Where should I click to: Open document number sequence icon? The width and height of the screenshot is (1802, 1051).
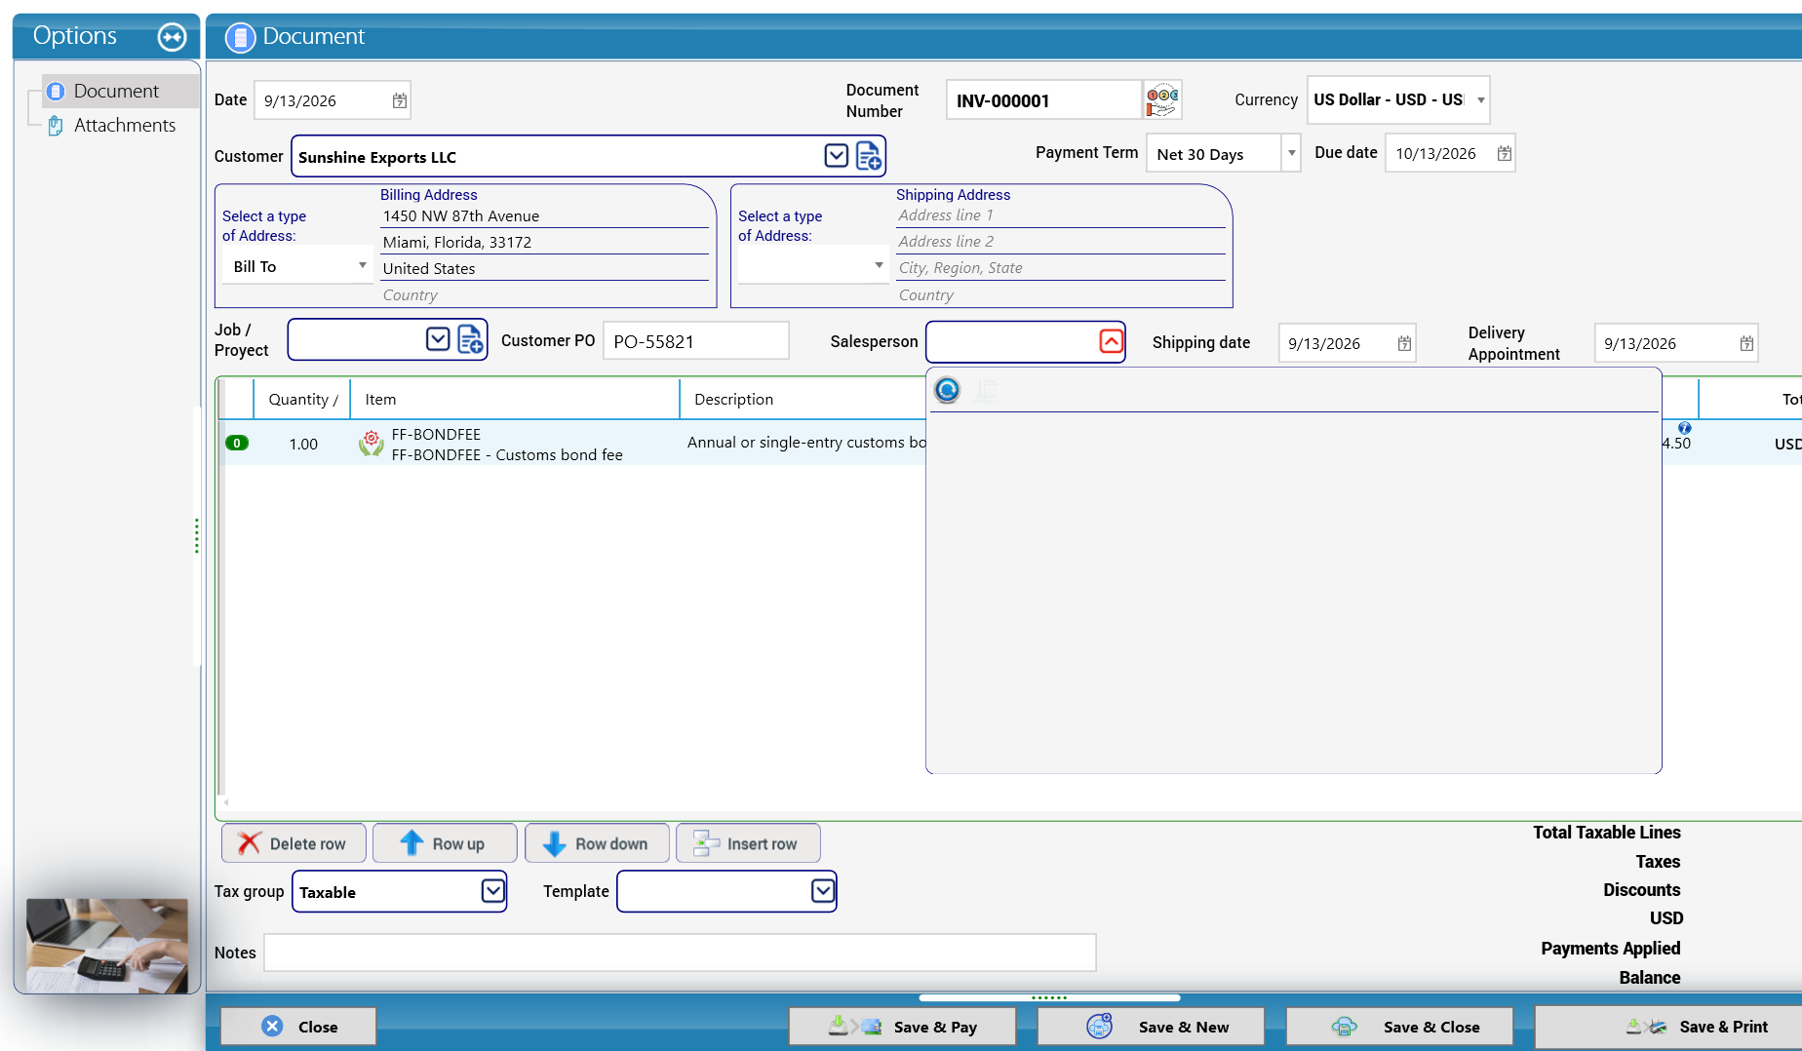tap(1162, 99)
